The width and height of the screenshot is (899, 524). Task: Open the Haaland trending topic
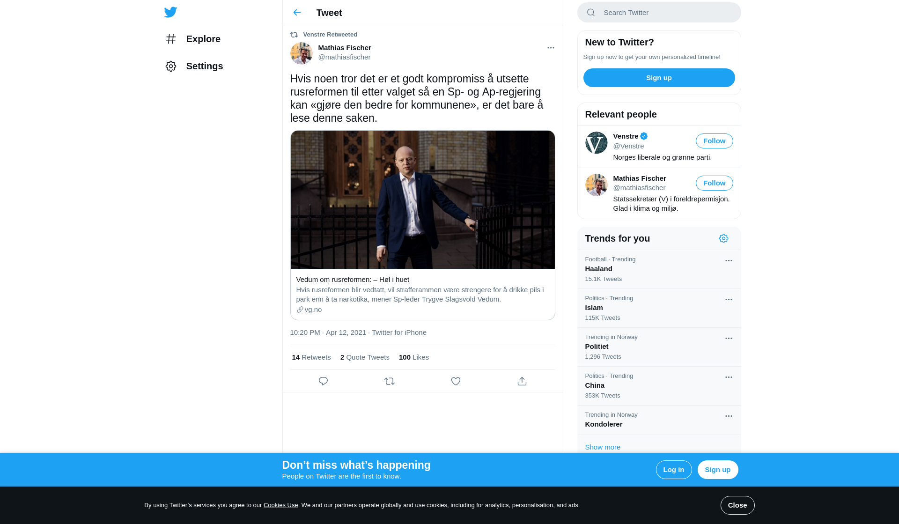click(x=659, y=269)
